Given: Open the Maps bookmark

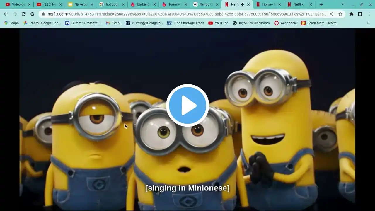Looking at the screenshot, I should click(x=11, y=23).
